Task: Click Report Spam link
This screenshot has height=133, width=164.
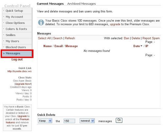Action: pyautogui.click(x=151, y=38)
